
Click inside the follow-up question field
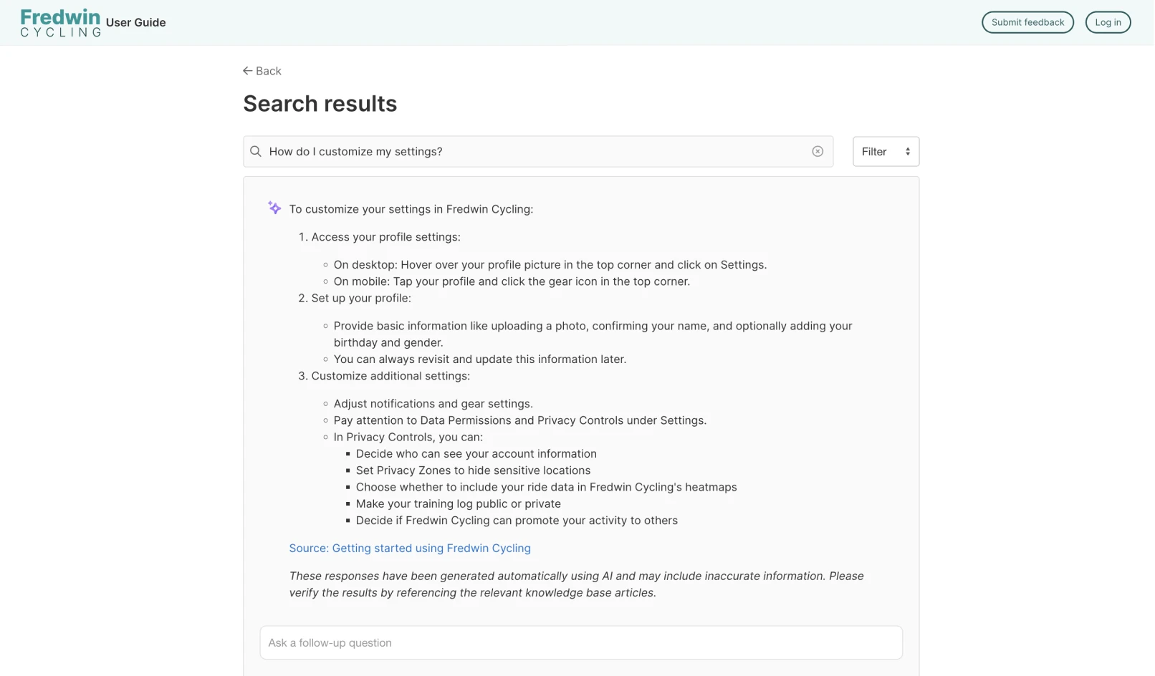[580, 642]
